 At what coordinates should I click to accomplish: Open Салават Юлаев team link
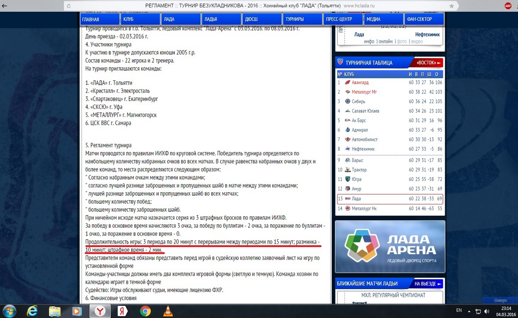tap(366, 111)
